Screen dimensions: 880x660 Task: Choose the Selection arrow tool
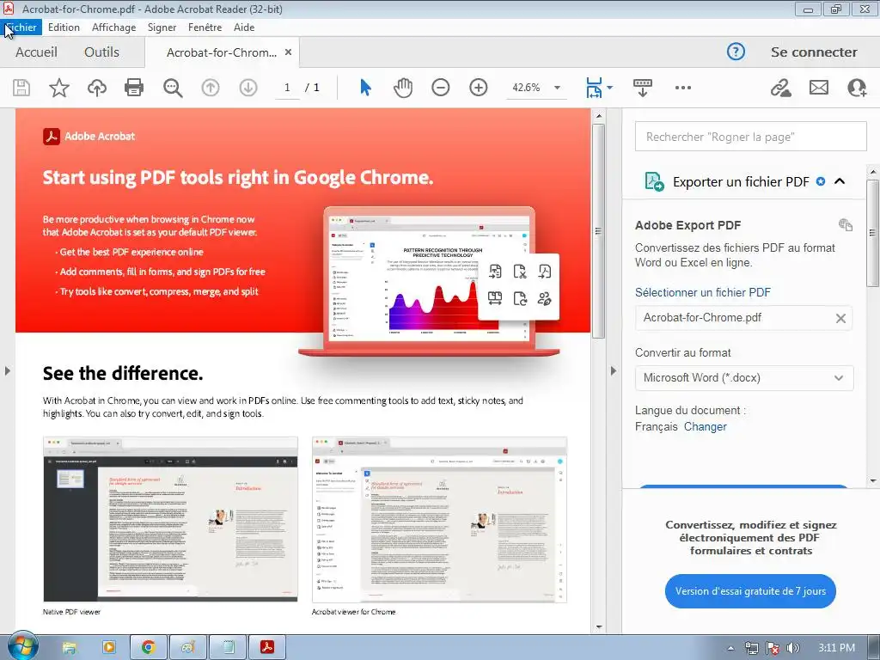pyautogui.click(x=365, y=88)
